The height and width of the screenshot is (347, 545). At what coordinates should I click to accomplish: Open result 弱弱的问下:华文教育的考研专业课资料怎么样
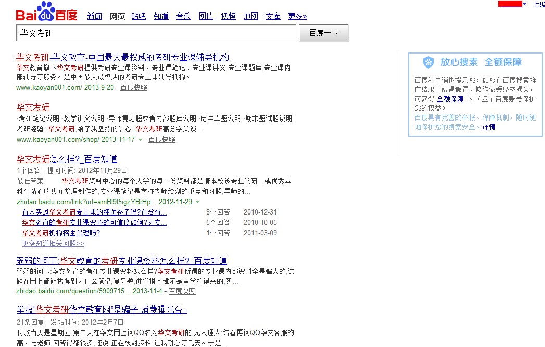tap(122, 261)
